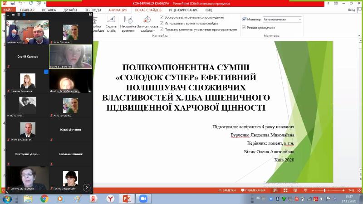
Task: Click the Record Slide Show icon
Action: pyautogui.click(x=147, y=20)
